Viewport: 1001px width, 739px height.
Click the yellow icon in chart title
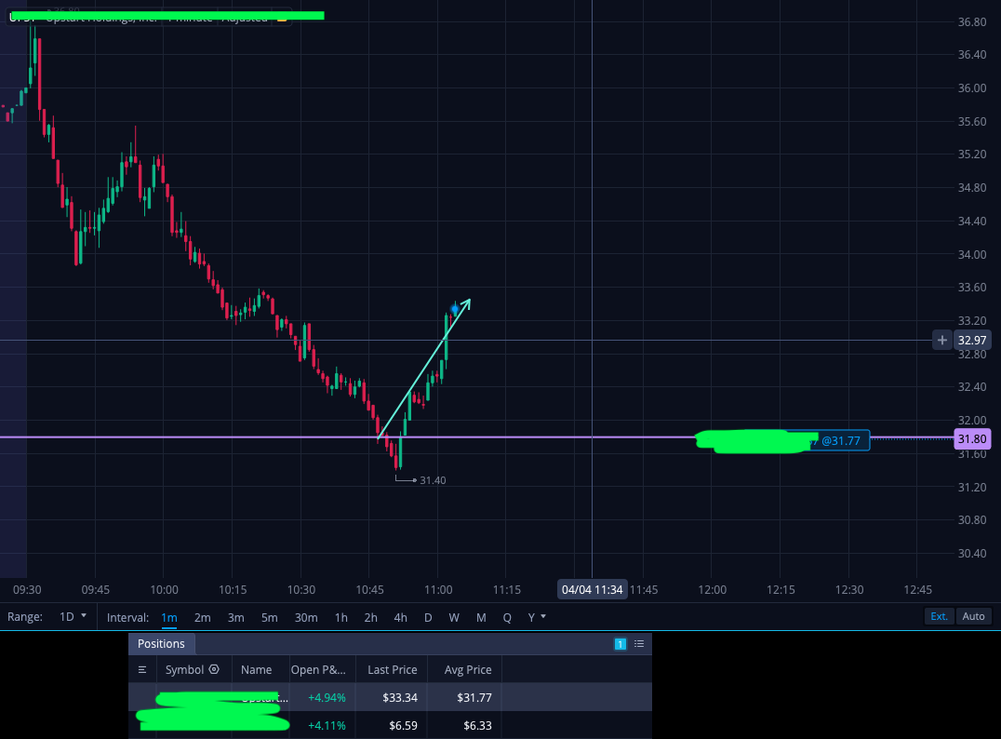coord(282,20)
